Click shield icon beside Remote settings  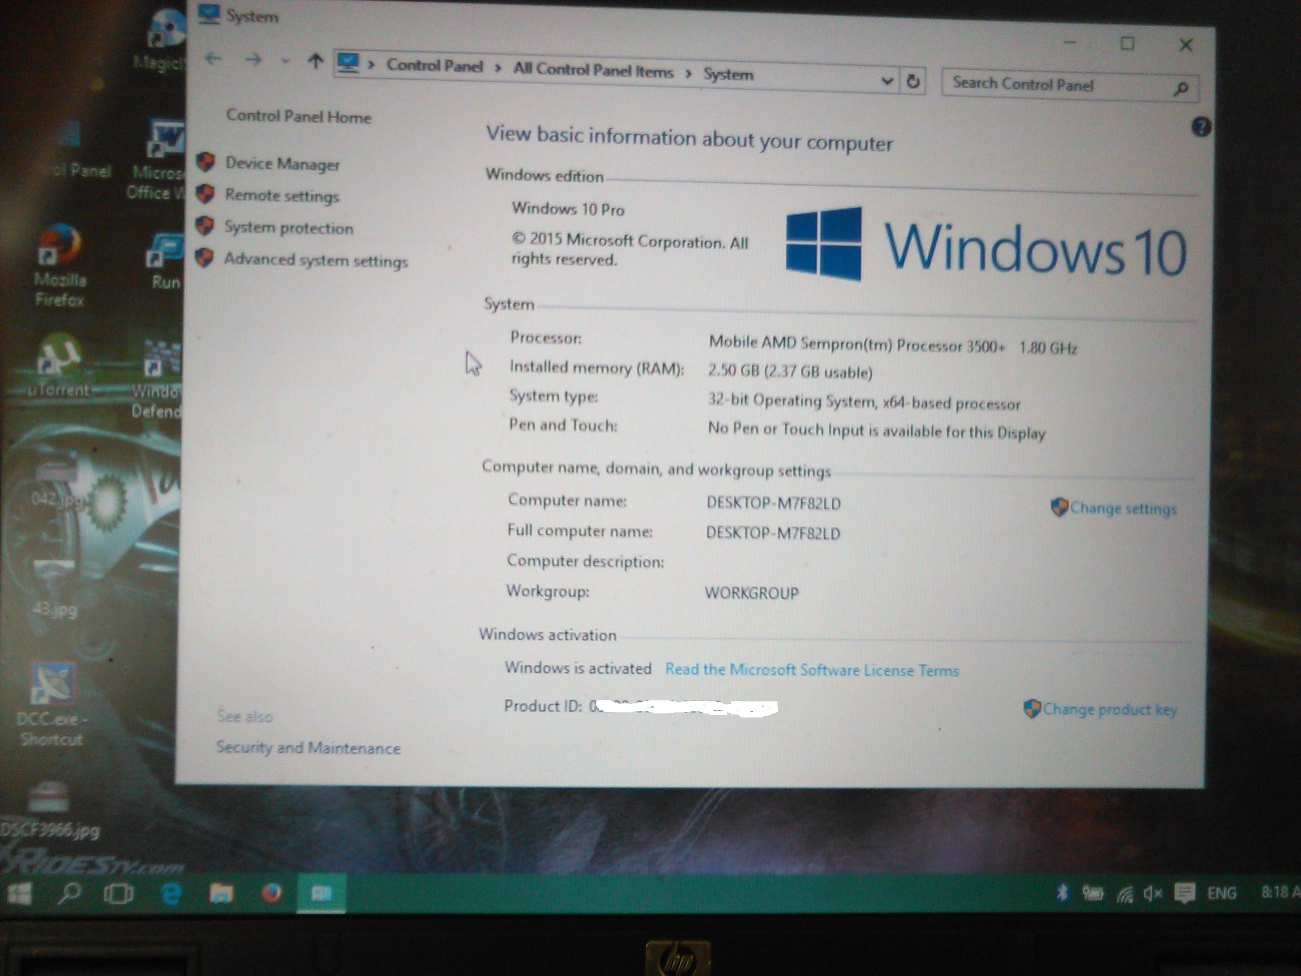click(x=205, y=194)
